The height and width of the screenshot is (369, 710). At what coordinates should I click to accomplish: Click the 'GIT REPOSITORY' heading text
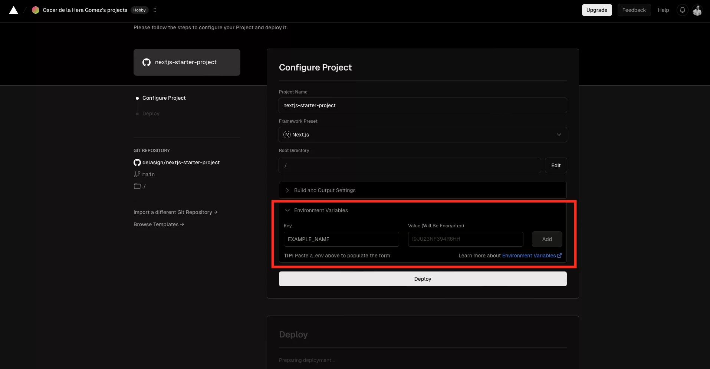152,150
